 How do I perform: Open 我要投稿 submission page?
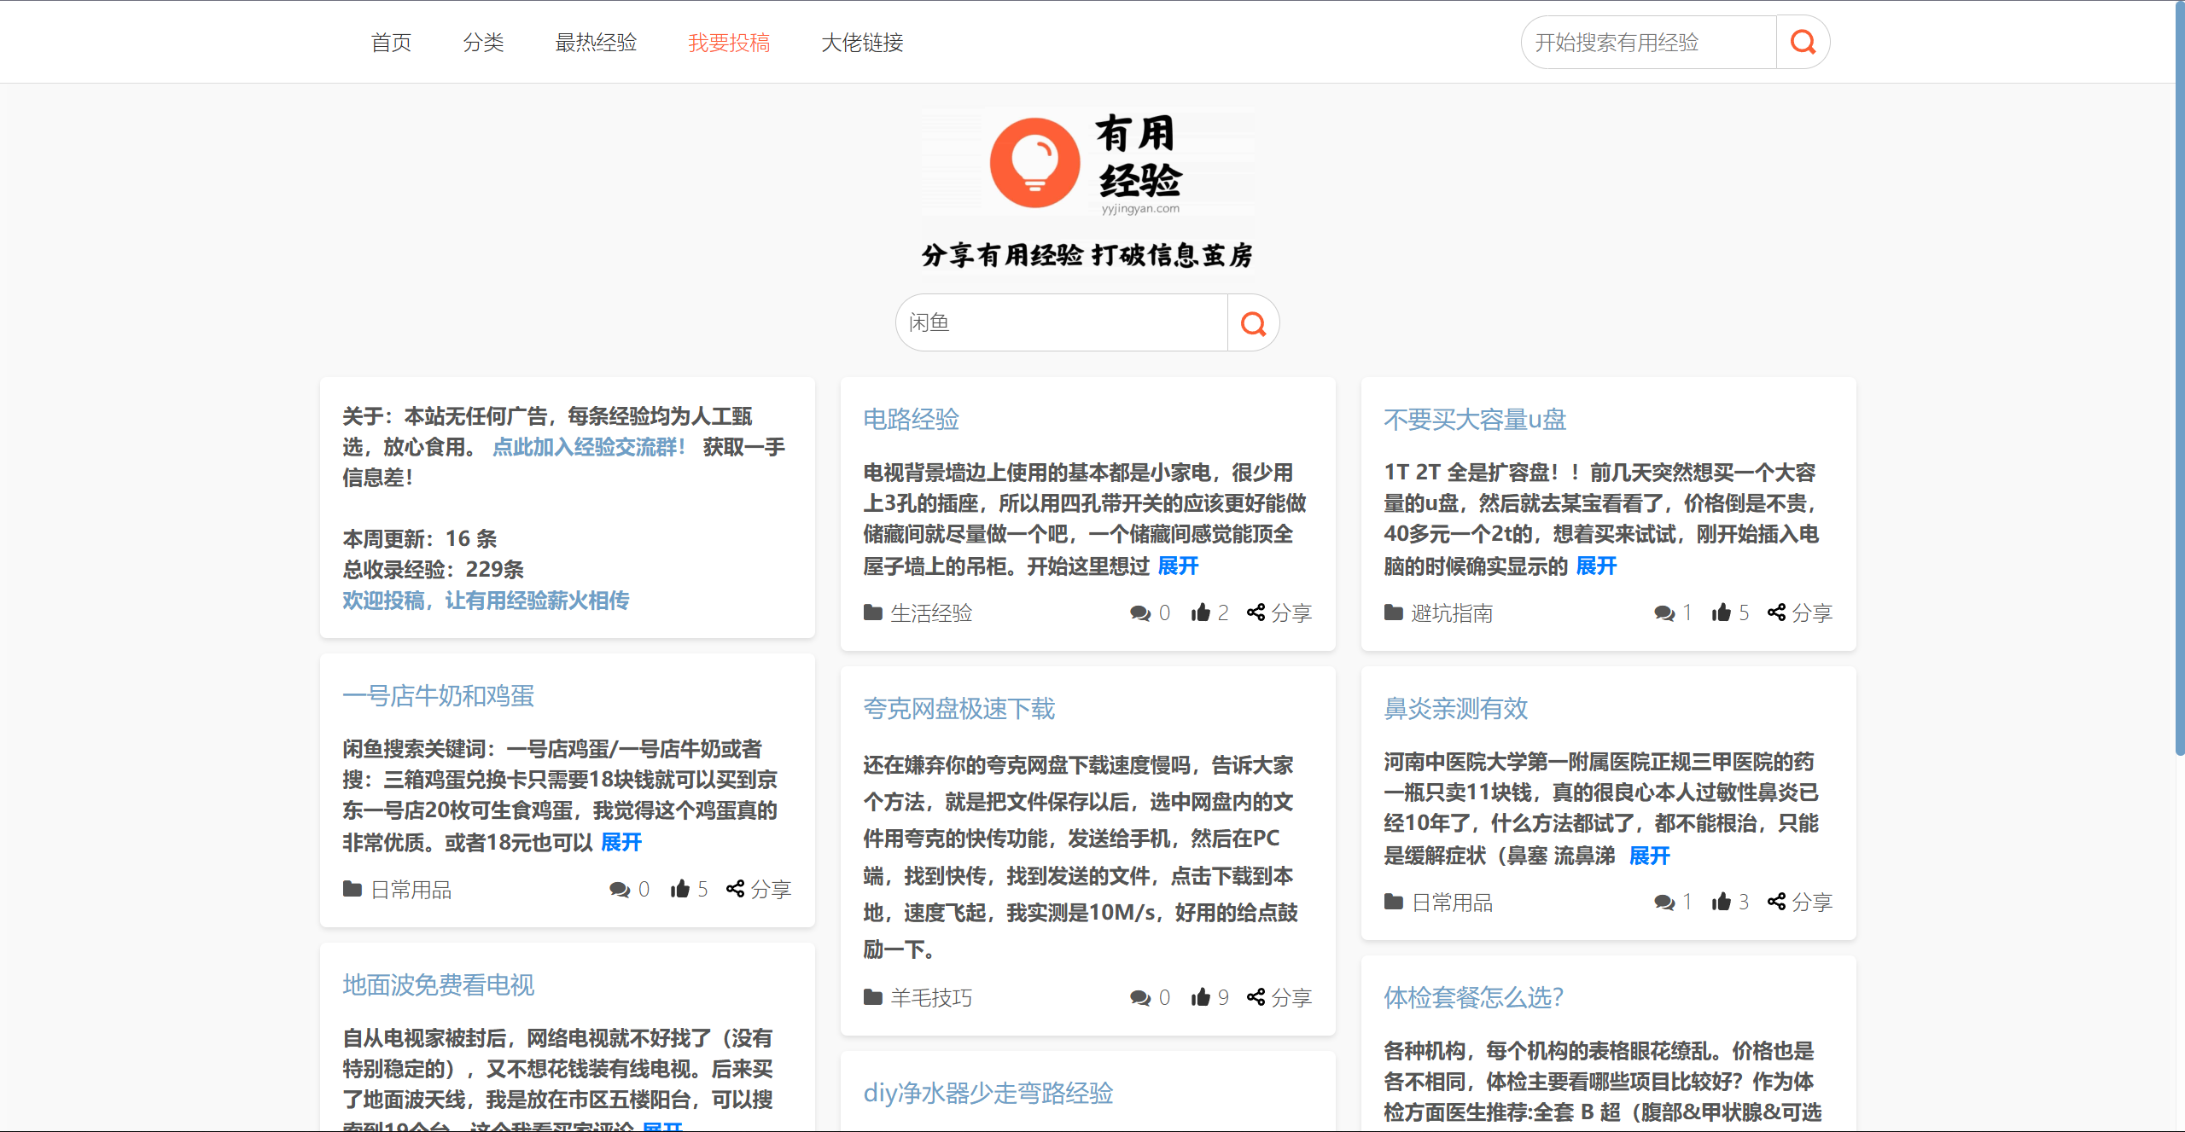(729, 43)
